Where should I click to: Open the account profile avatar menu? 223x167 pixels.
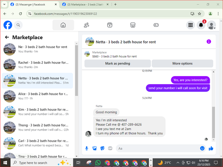211,25
